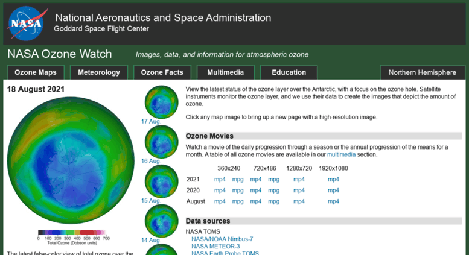Open the Ozone Maps tab
This screenshot has height=255, width=469.
tap(36, 72)
